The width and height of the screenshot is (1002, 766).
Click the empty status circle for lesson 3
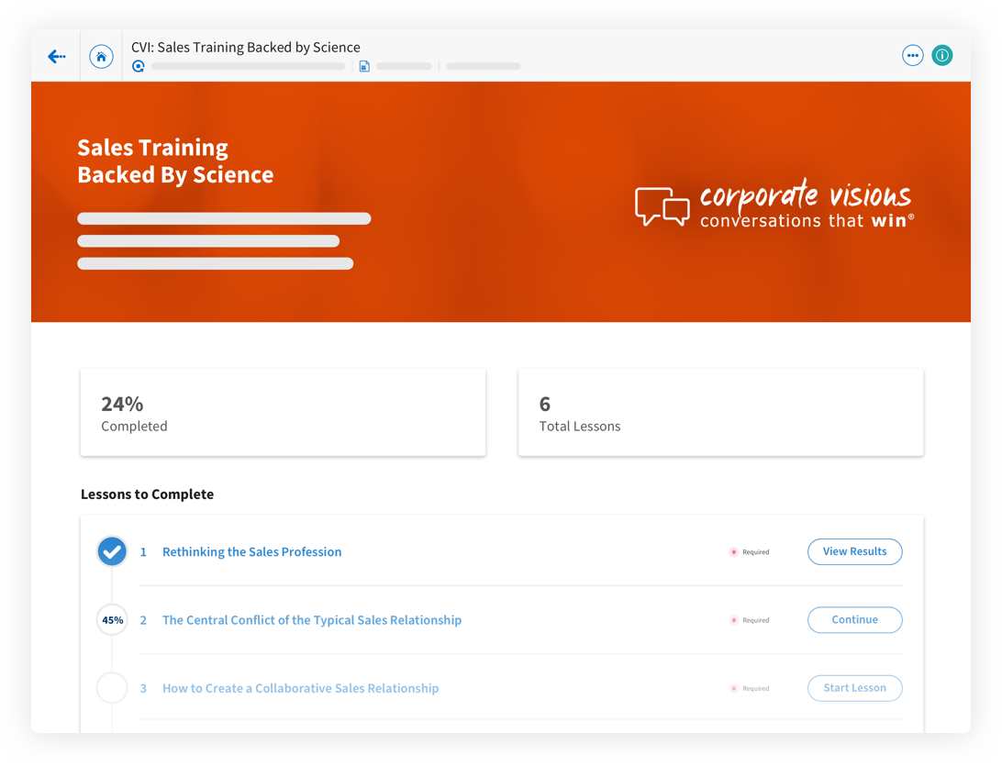[x=112, y=688]
